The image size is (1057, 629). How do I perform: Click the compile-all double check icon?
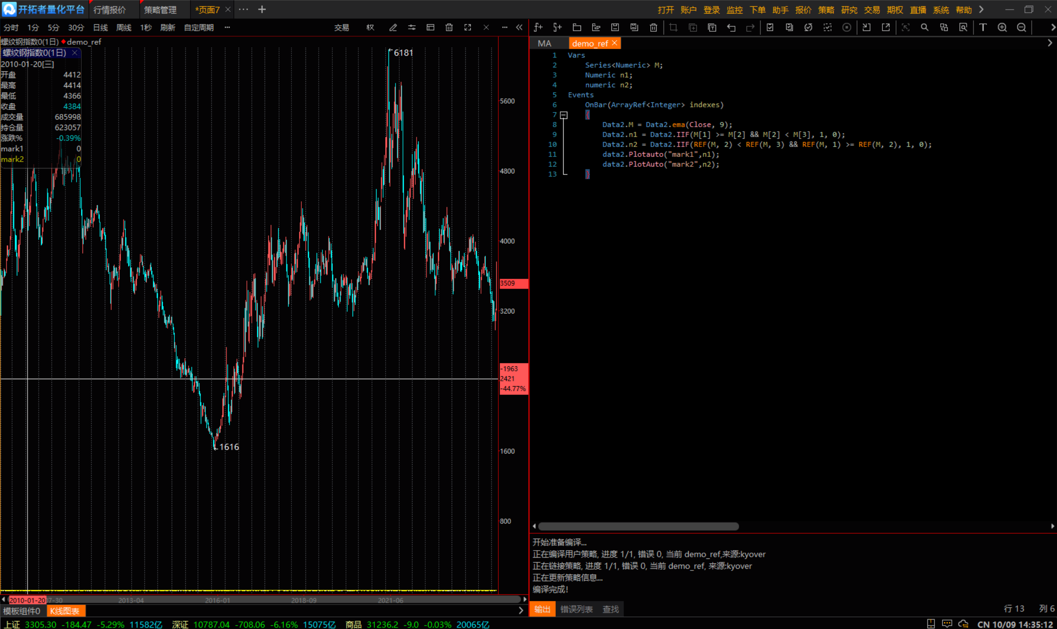coord(789,28)
